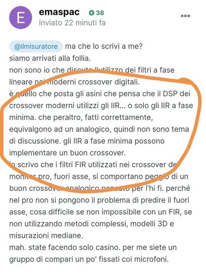Click the green plus reputation icon
Viewport: 206px width, 278px height.
point(91,13)
